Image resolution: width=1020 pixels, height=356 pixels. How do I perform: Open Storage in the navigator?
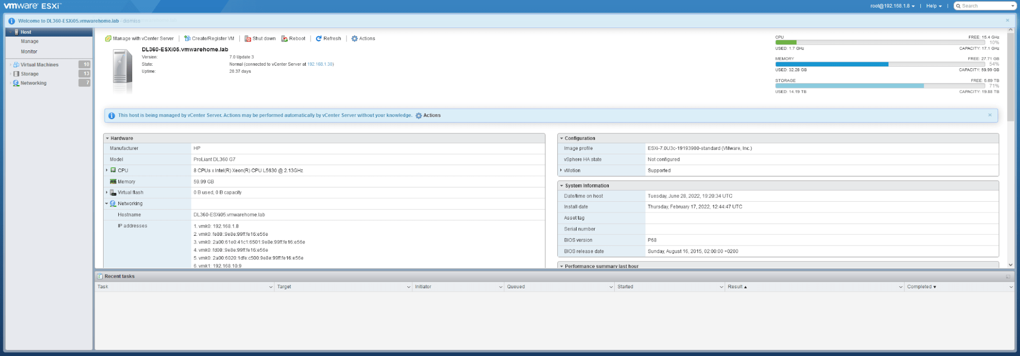30,74
